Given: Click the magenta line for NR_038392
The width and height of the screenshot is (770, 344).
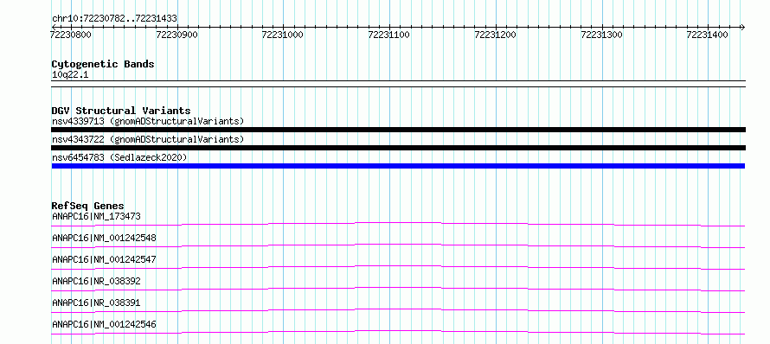Looking at the screenshot, I should coord(398,289).
